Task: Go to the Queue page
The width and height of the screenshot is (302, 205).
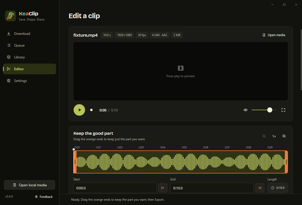Action: coord(29,45)
